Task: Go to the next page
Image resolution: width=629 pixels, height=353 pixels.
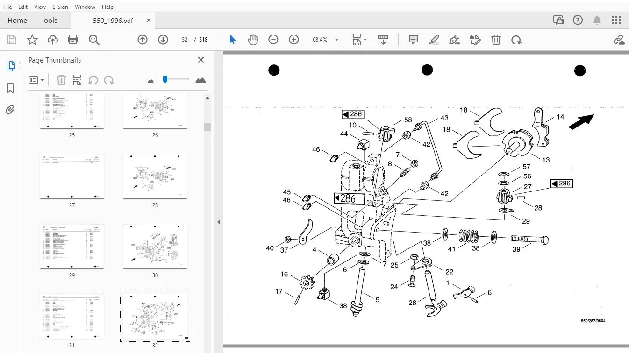Action: point(163,40)
